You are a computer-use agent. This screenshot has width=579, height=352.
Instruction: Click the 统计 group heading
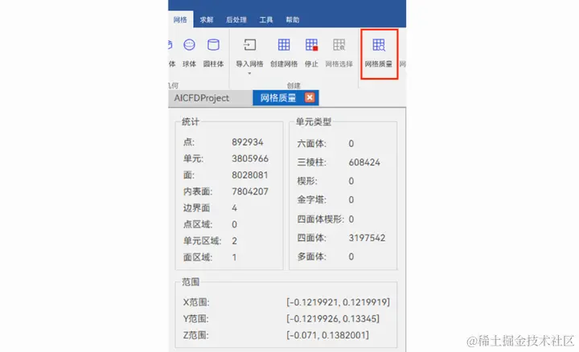pyautogui.click(x=191, y=122)
